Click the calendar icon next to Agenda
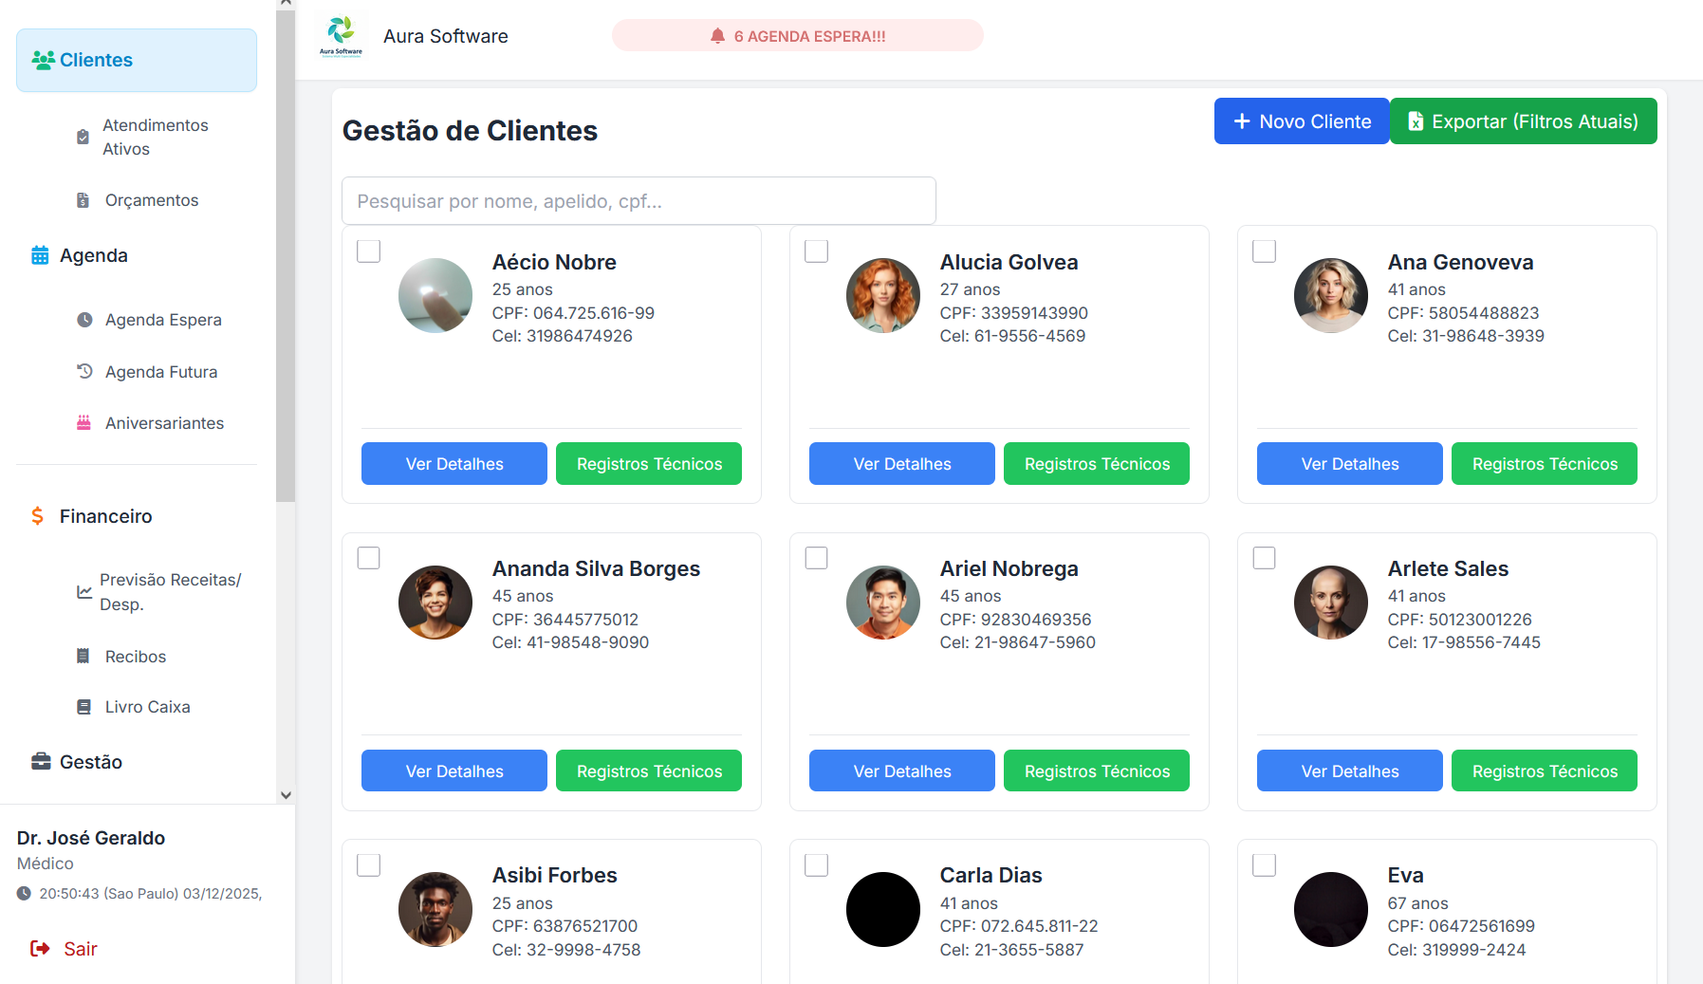 pos(40,255)
